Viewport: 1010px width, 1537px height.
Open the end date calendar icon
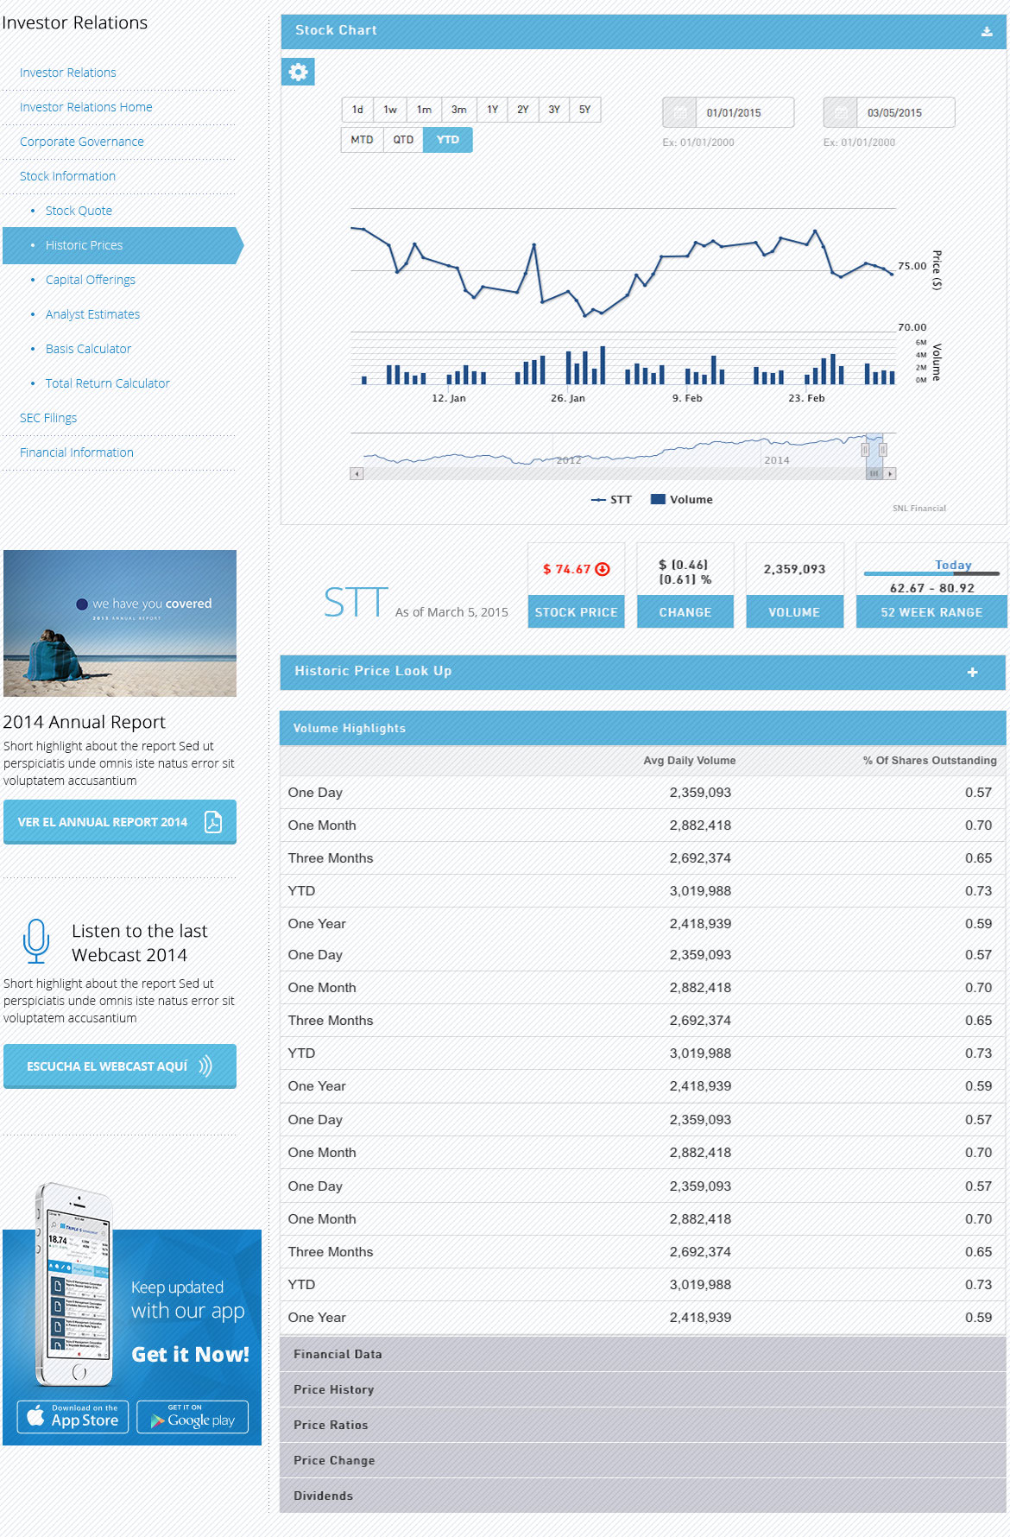840,112
